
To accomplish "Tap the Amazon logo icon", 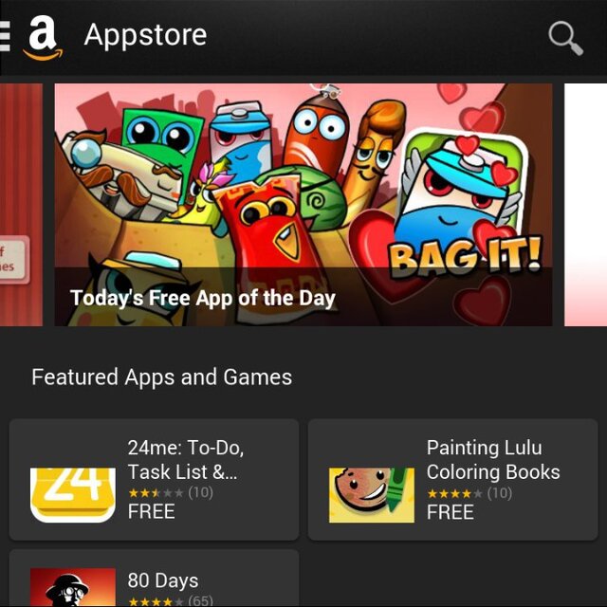I will pos(43,38).
